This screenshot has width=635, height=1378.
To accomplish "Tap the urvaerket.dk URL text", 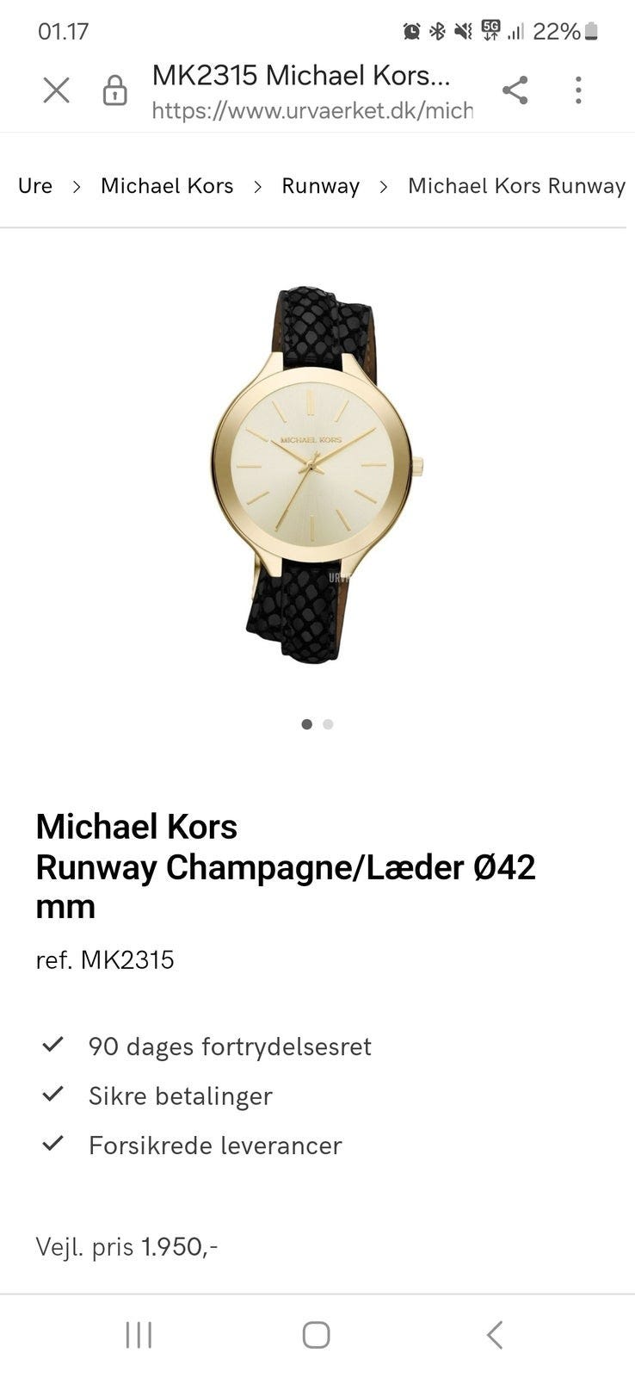I will coord(312,110).
